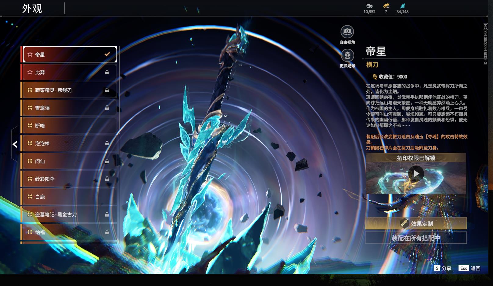The height and width of the screenshot is (286, 493).
Task: Click the collection value icon beside 收藏值
Action: click(x=375, y=77)
